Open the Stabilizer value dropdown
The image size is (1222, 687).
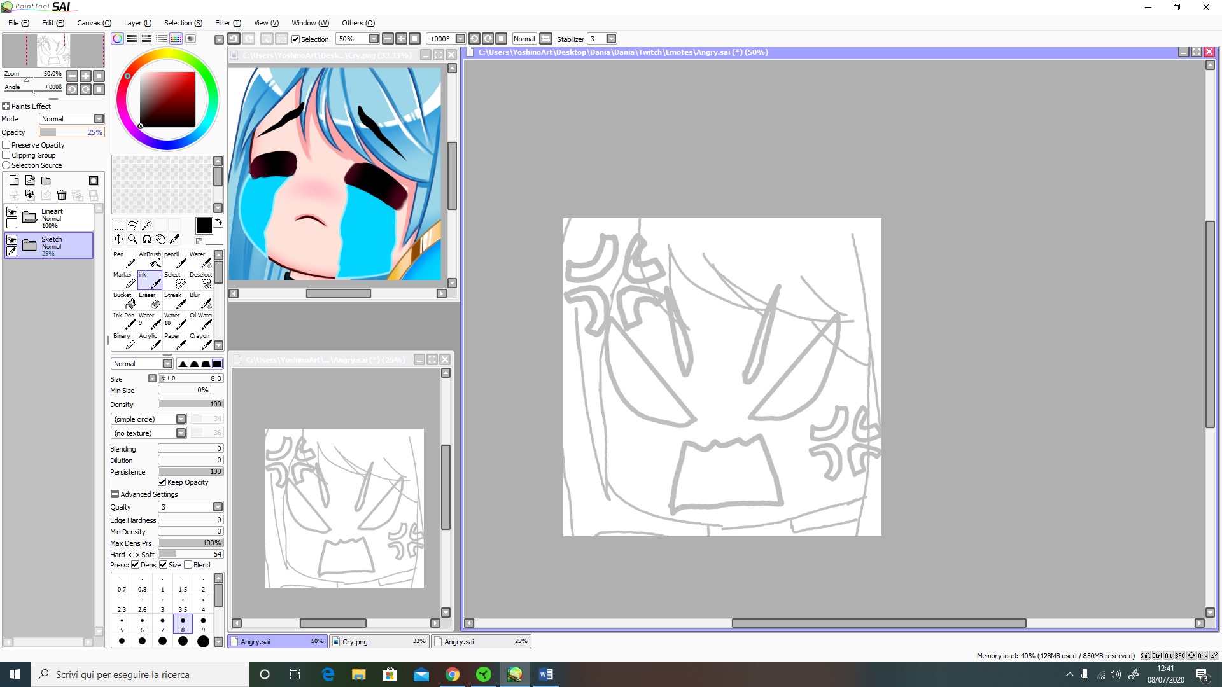[612, 39]
